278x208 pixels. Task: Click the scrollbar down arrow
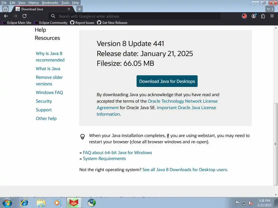click(x=276, y=195)
